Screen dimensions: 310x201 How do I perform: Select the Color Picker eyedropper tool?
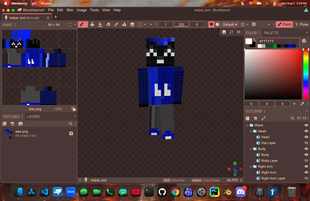point(116,24)
